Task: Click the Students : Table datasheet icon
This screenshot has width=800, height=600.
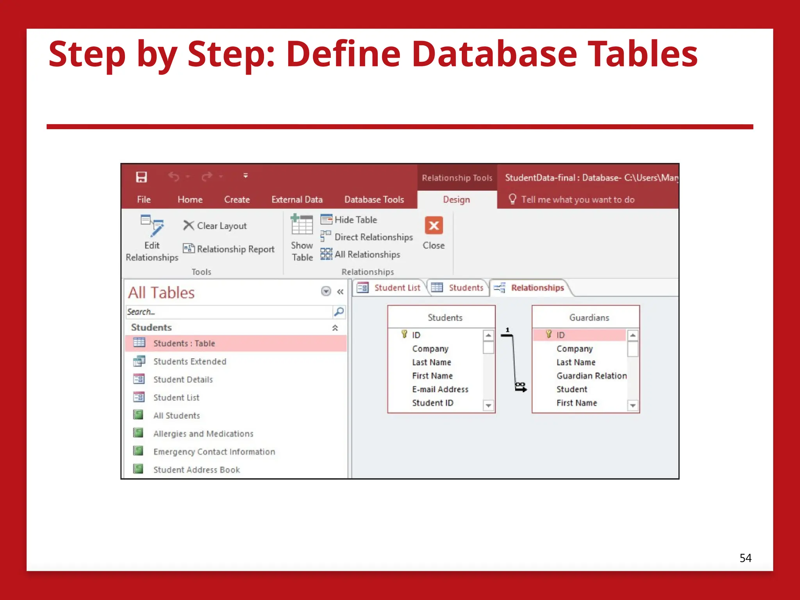Action: [x=139, y=343]
